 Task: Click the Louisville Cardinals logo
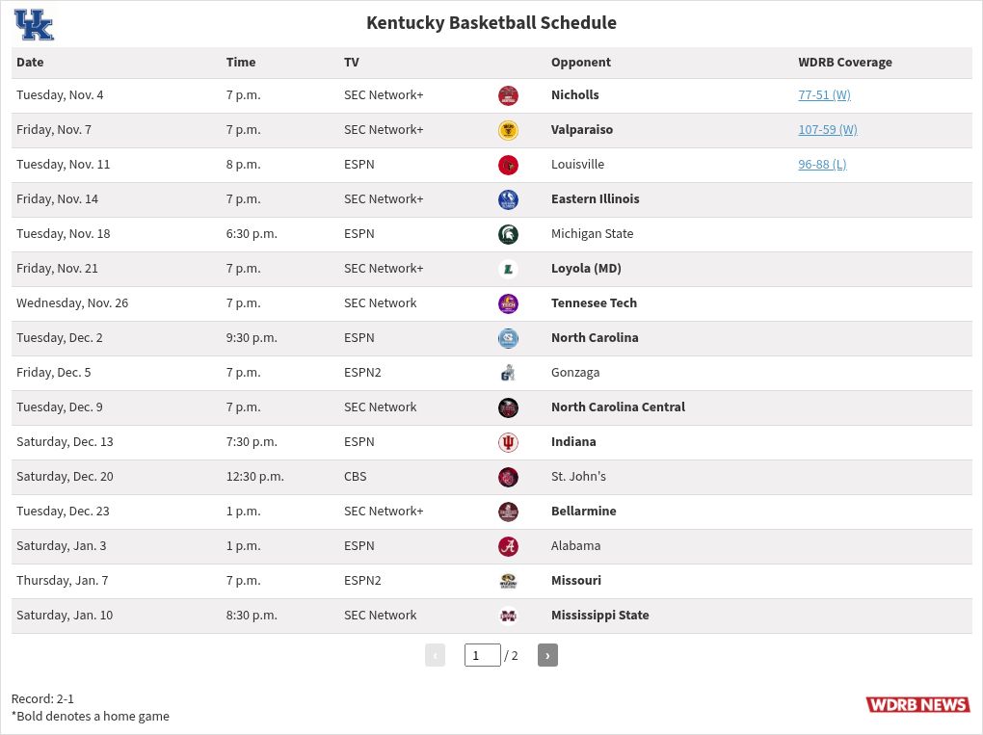tap(508, 165)
